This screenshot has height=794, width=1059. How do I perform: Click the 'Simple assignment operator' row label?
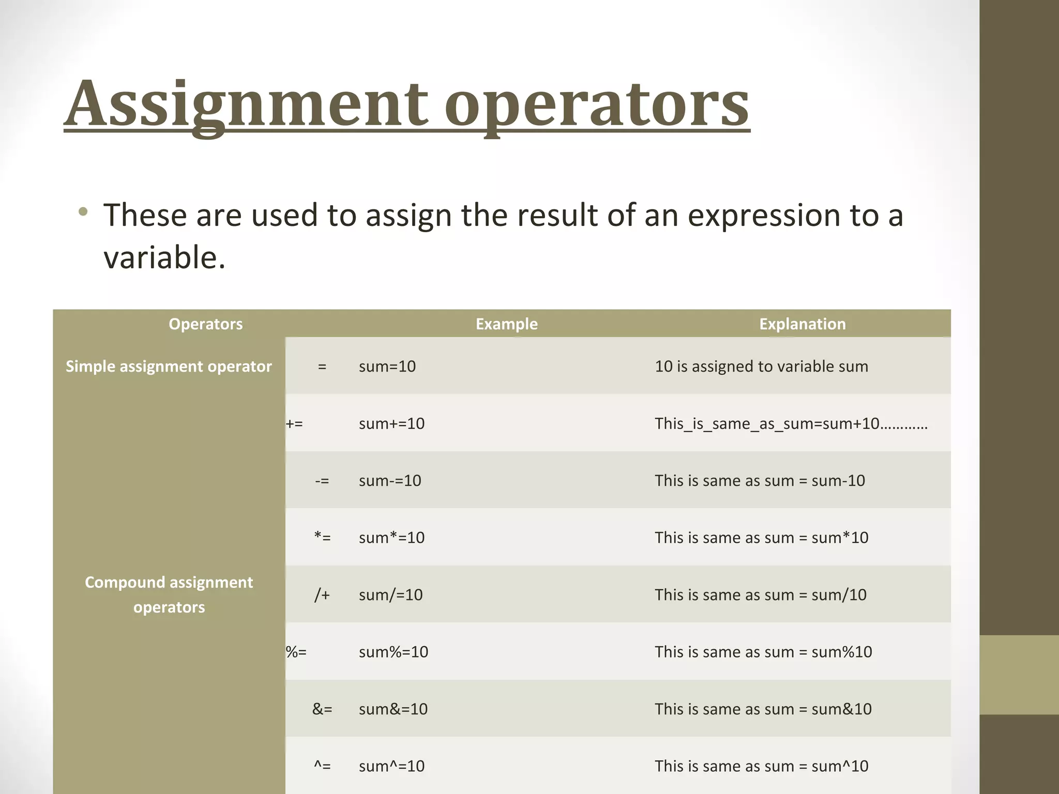[x=169, y=367]
